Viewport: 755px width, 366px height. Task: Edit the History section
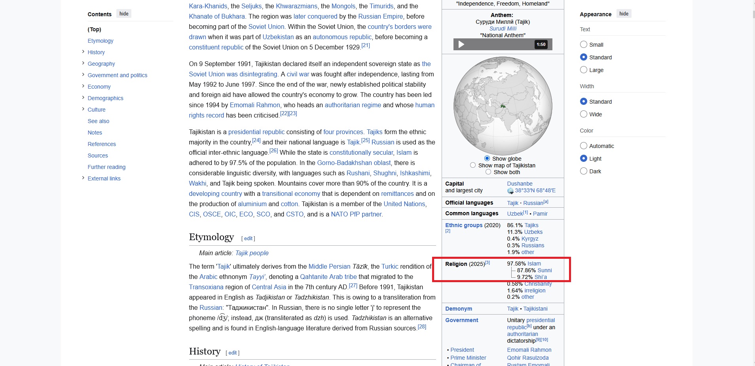click(x=233, y=353)
